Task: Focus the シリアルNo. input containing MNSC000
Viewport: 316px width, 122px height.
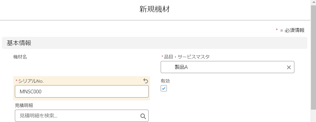Action: click(x=81, y=91)
